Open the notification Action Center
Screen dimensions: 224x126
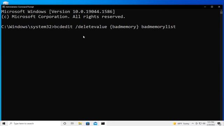[219, 124]
